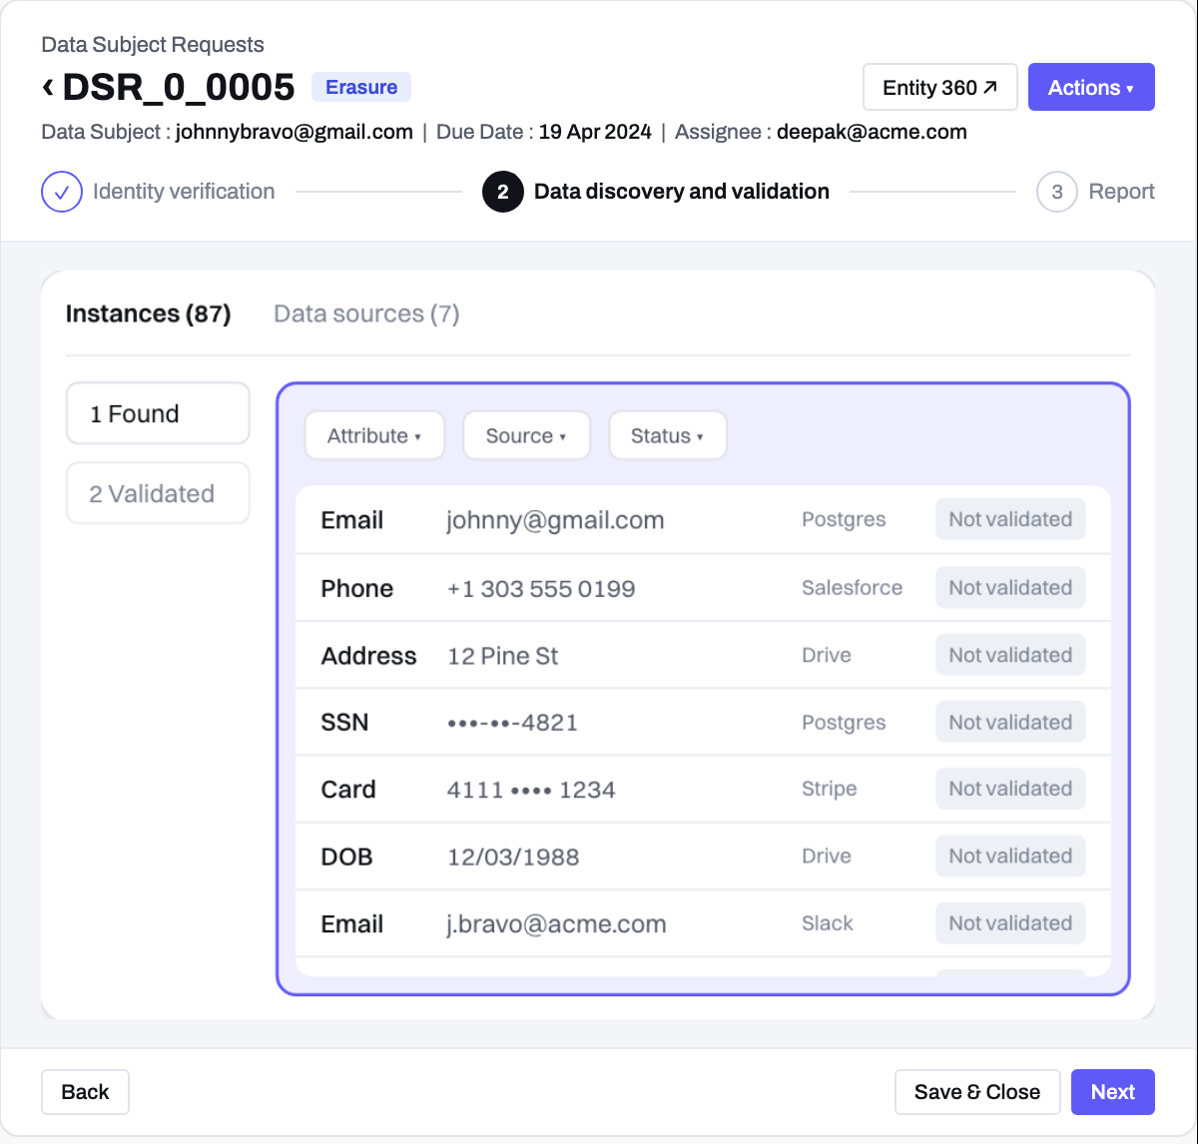Click Drive source in Address row
This screenshot has height=1144, width=1198.
(827, 655)
